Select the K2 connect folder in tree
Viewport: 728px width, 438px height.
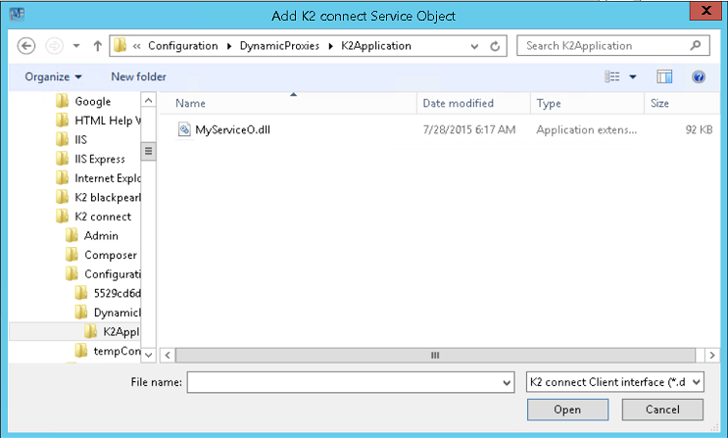pos(102,217)
